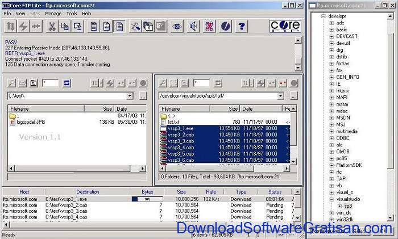Toggle the speaker sound icon
This screenshot has height=239, width=398.
pyautogui.click(x=193, y=26)
